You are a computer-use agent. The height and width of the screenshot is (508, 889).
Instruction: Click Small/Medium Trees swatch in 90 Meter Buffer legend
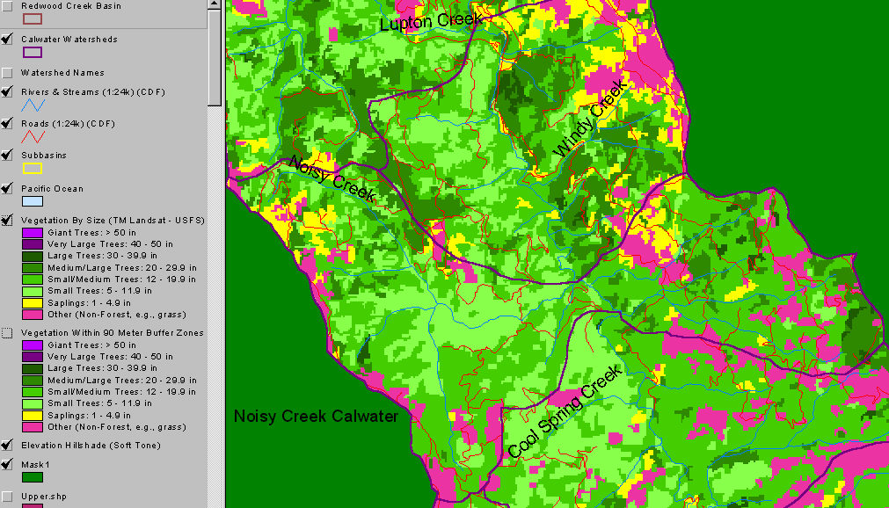click(x=33, y=392)
